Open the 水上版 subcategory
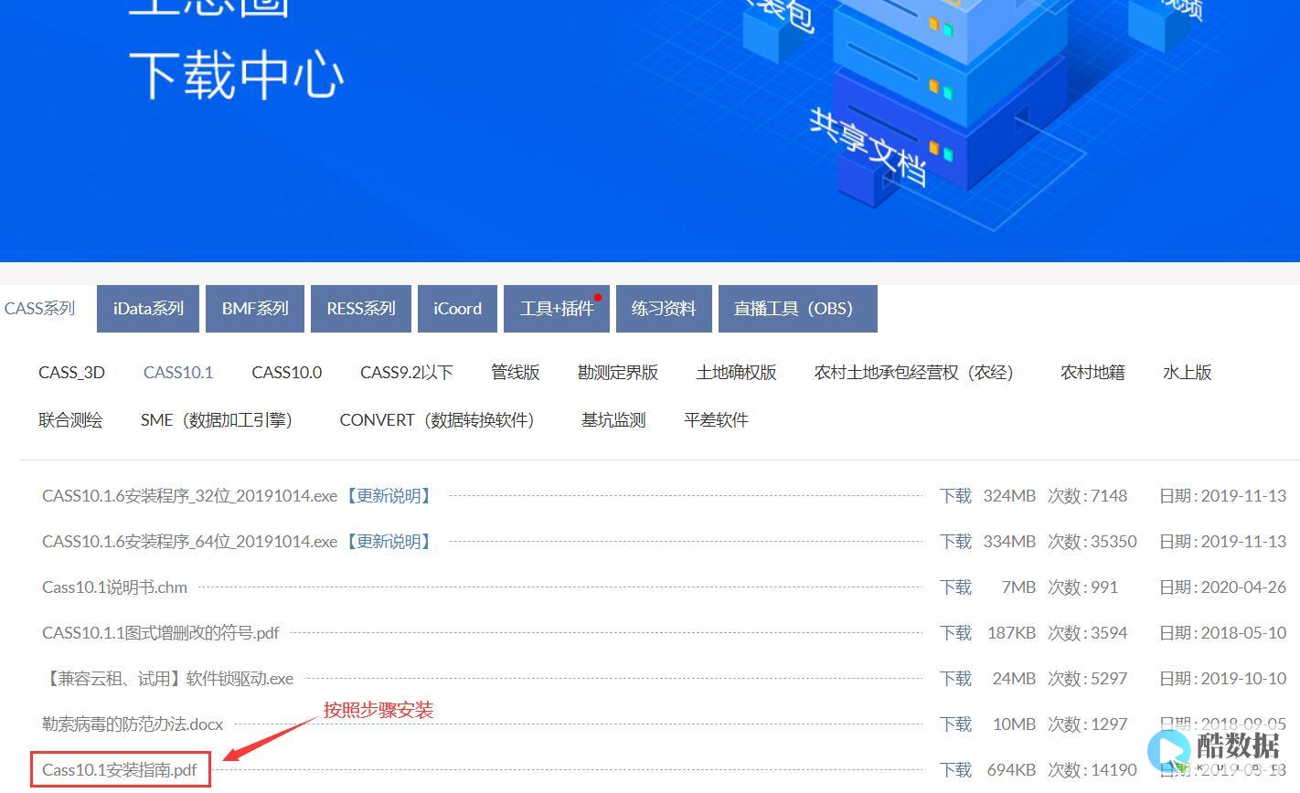 pyautogui.click(x=1188, y=373)
